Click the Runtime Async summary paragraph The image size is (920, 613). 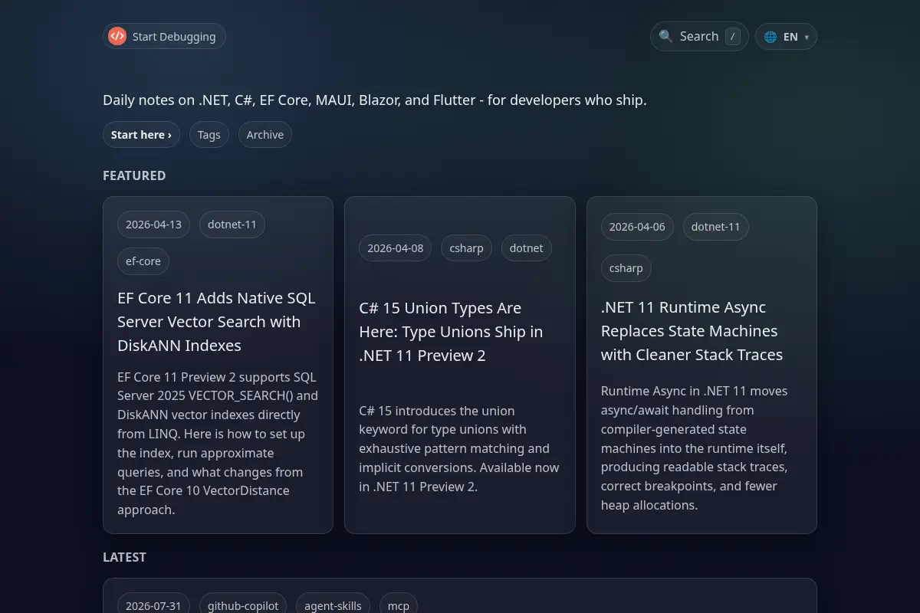tap(695, 448)
